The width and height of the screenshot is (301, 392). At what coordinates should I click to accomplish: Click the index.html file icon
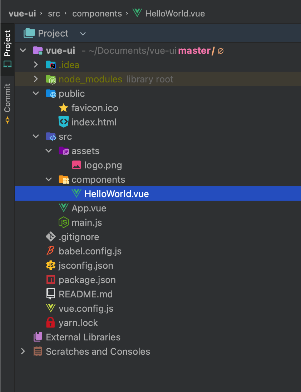point(64,122)
